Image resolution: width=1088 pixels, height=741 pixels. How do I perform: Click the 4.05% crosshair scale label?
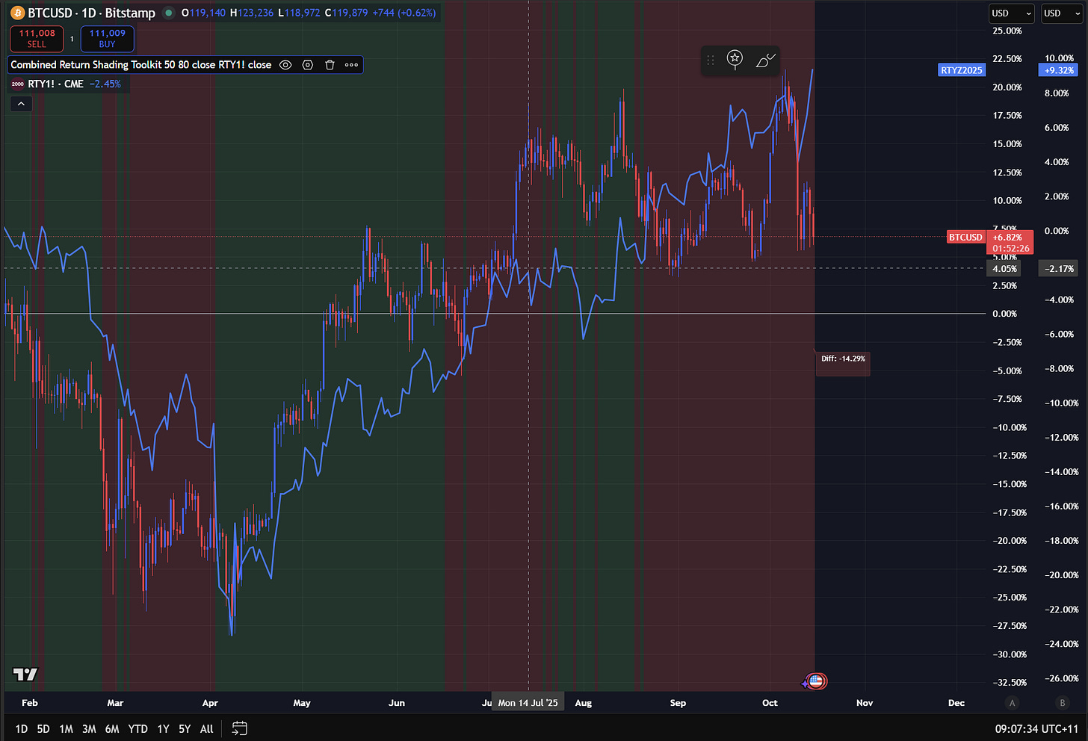coord(1004,269)
